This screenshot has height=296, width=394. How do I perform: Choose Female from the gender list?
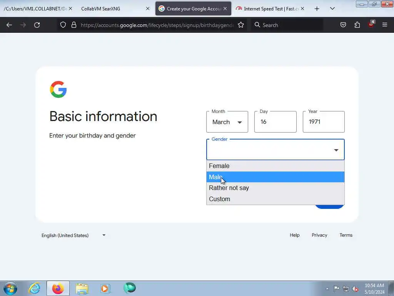click(x=275, y=166)
